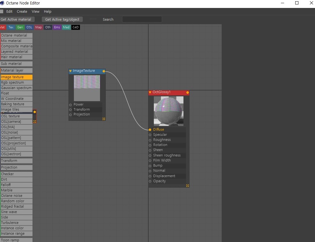Click the Octane application logo in title bar
Screen dimensions: 315x242
coord(2,3)
